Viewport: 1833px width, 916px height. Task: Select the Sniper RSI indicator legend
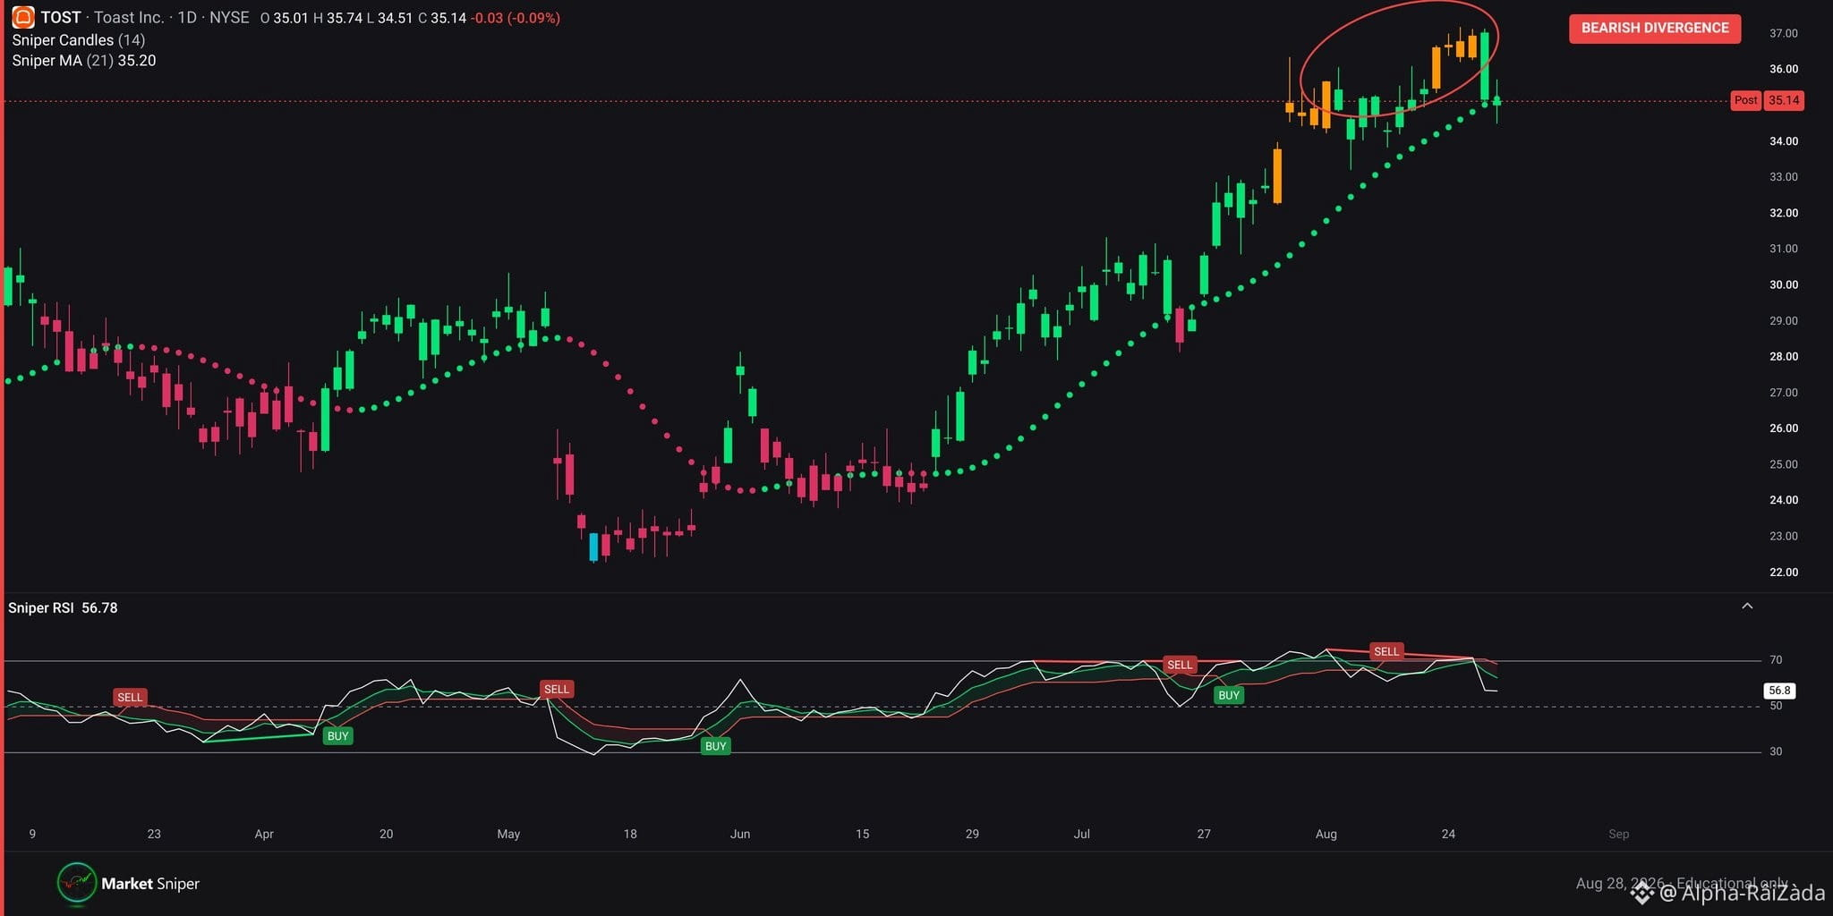(x=63, y=607)
